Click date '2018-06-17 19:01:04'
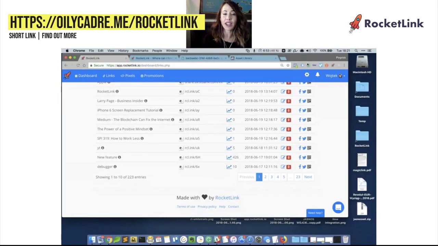The height and width of the screenshot is (246, 438). point(261,157)
